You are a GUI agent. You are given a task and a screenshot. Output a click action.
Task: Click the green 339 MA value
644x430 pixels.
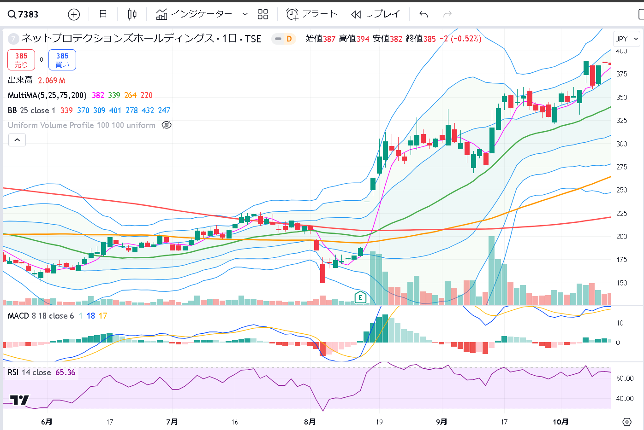tap(114, 95)
